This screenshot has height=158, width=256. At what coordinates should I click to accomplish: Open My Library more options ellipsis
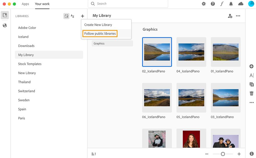[x=238, y=16]
